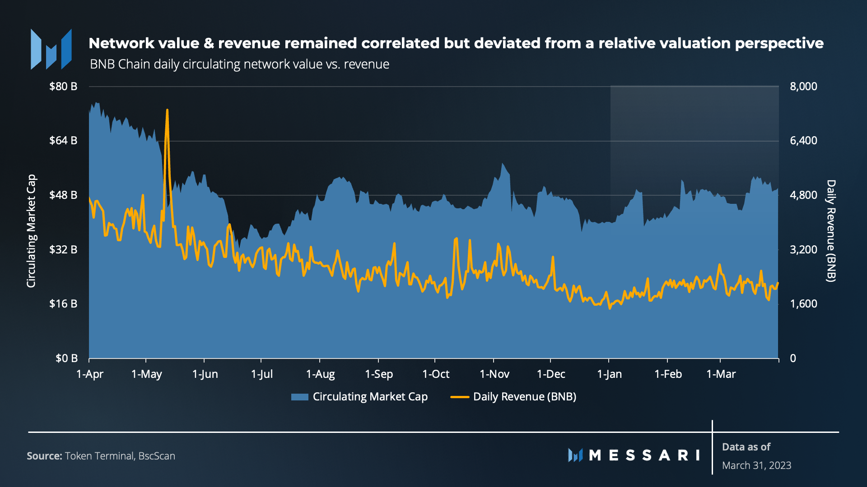The height and width of the screenshot is (487, 867).
Task: Click the 6,400 right axis label
Action: tap(803, 141)
